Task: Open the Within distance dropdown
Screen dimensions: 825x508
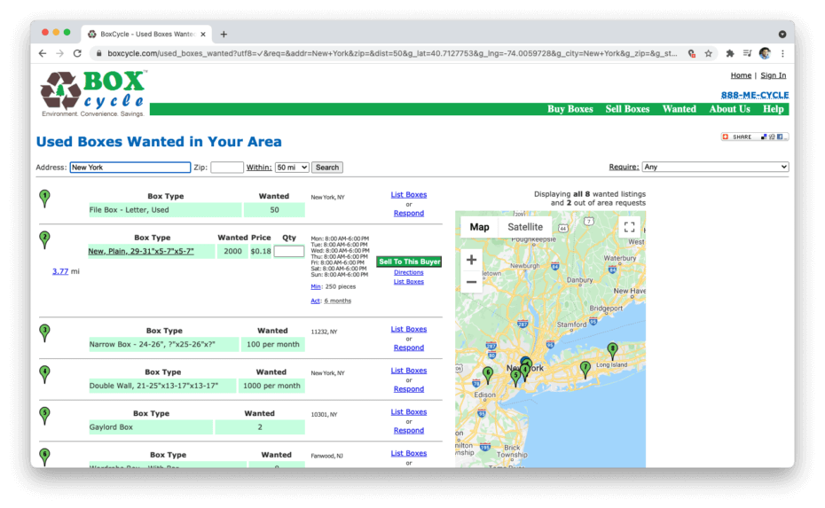Action: click(x=292, y=168)
